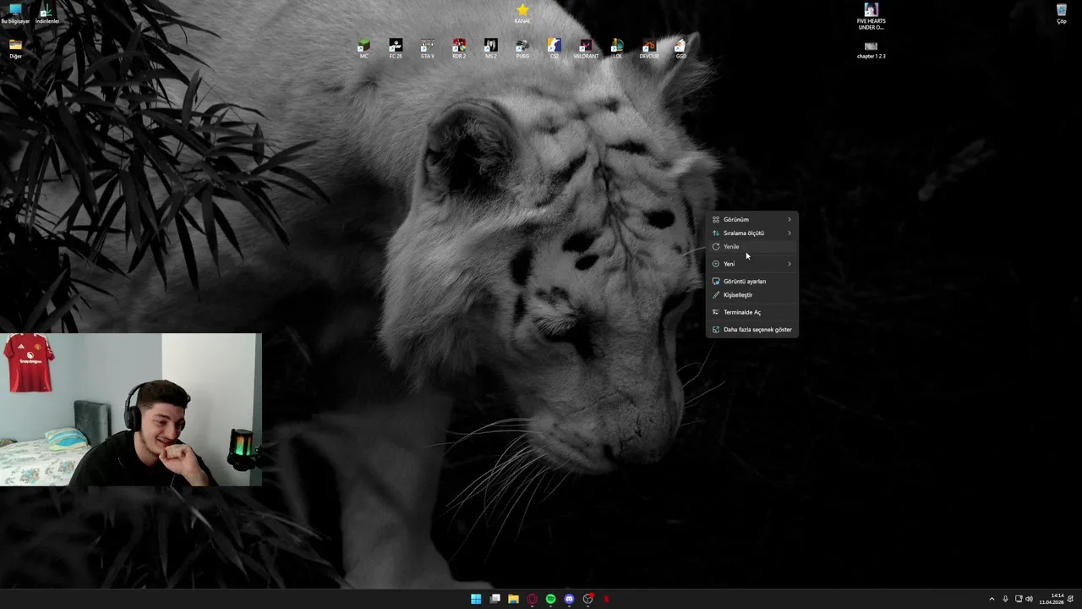Show hidden system tray icons

click(x=992, y=599)
